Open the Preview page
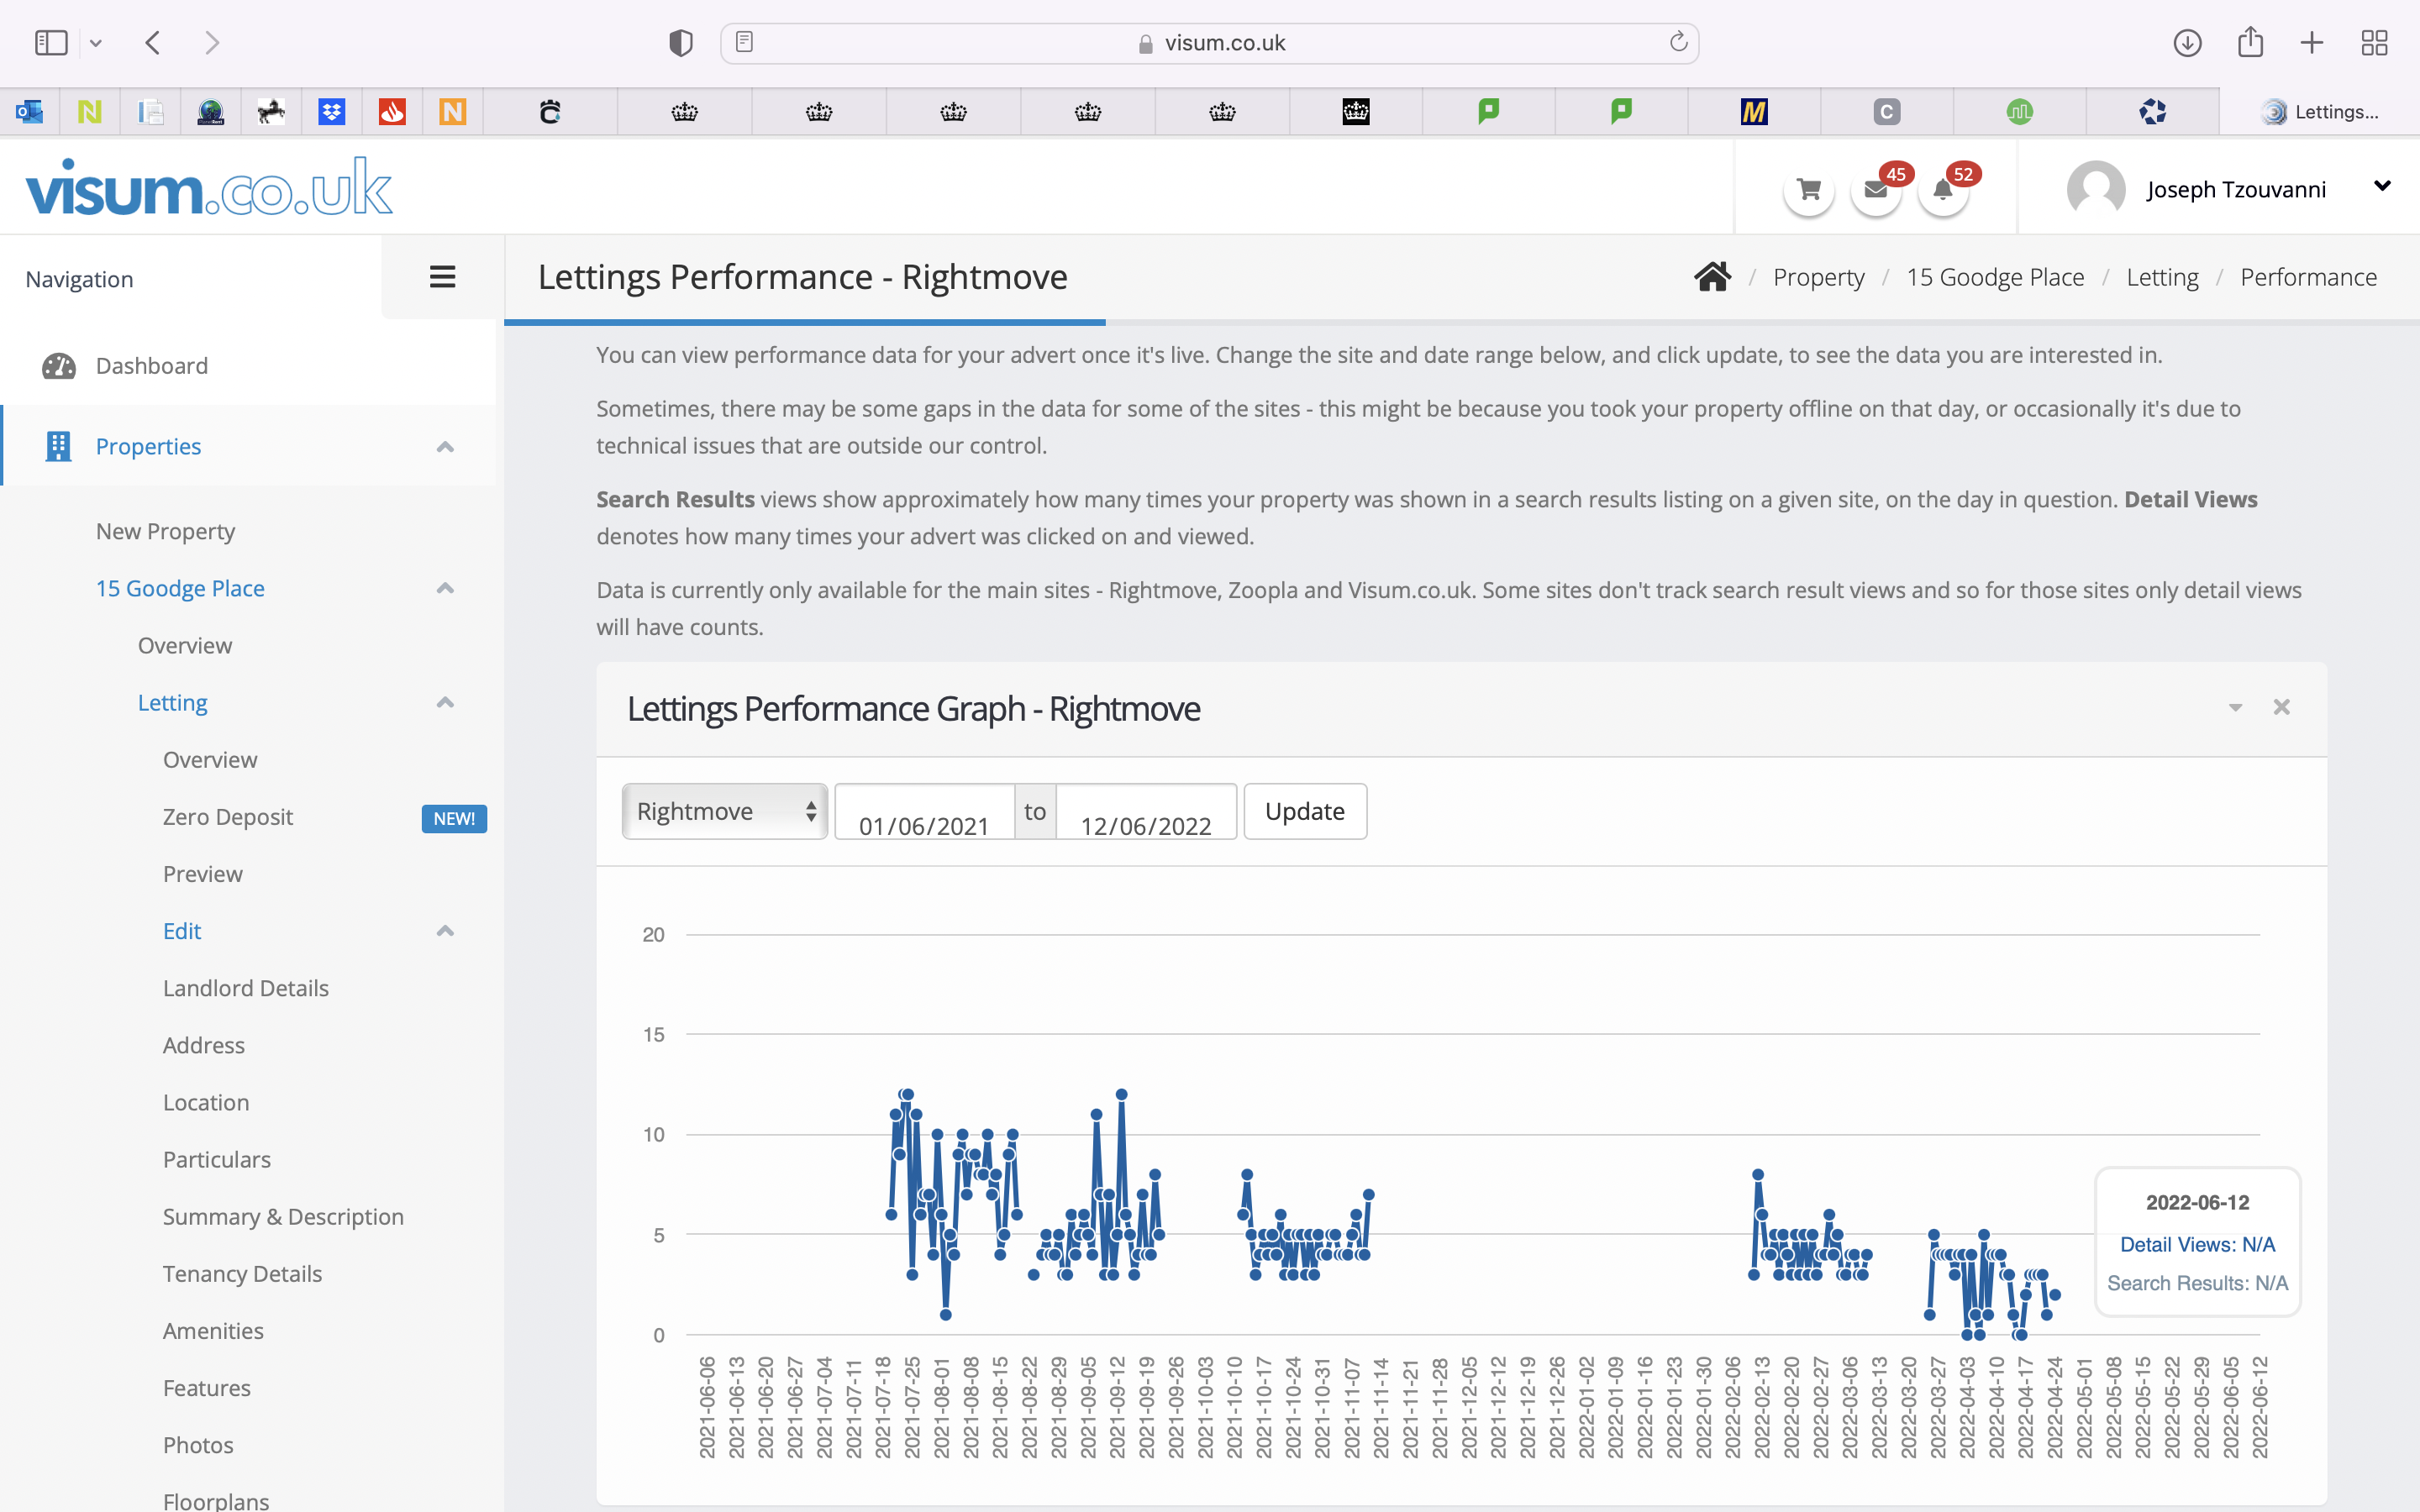 pos(203,873)
